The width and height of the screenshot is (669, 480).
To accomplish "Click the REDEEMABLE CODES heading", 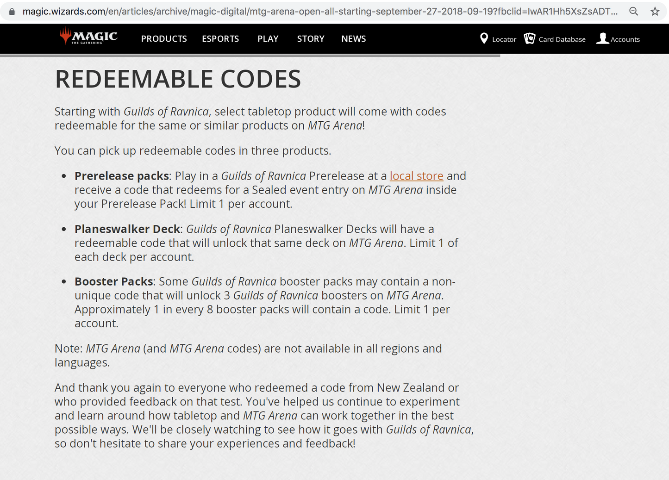I will pyautogui.click(x=178, y=79).
